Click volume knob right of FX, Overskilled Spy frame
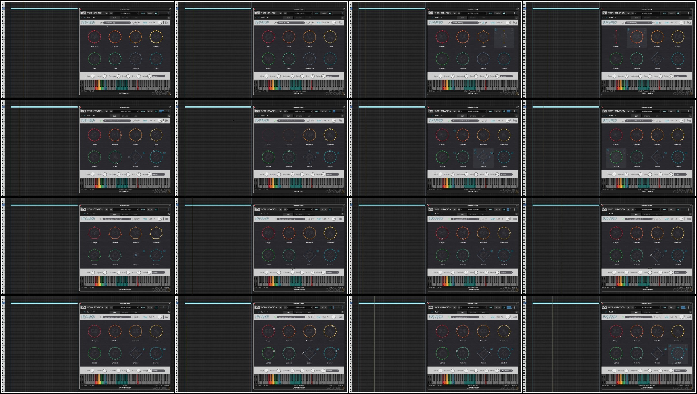 (160, 23)
